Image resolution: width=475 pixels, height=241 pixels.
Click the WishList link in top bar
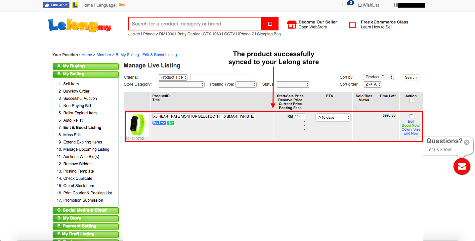pyautogui.click(x=371, y=5)
